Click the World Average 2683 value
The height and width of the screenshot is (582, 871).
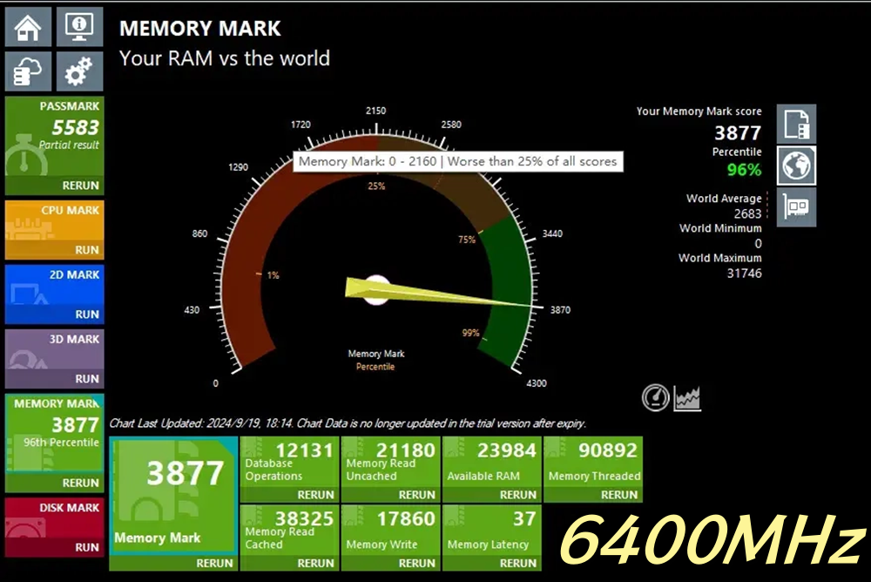(x=747, y=213)
